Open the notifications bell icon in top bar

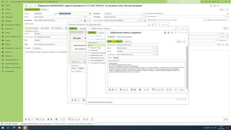point(202,1)
